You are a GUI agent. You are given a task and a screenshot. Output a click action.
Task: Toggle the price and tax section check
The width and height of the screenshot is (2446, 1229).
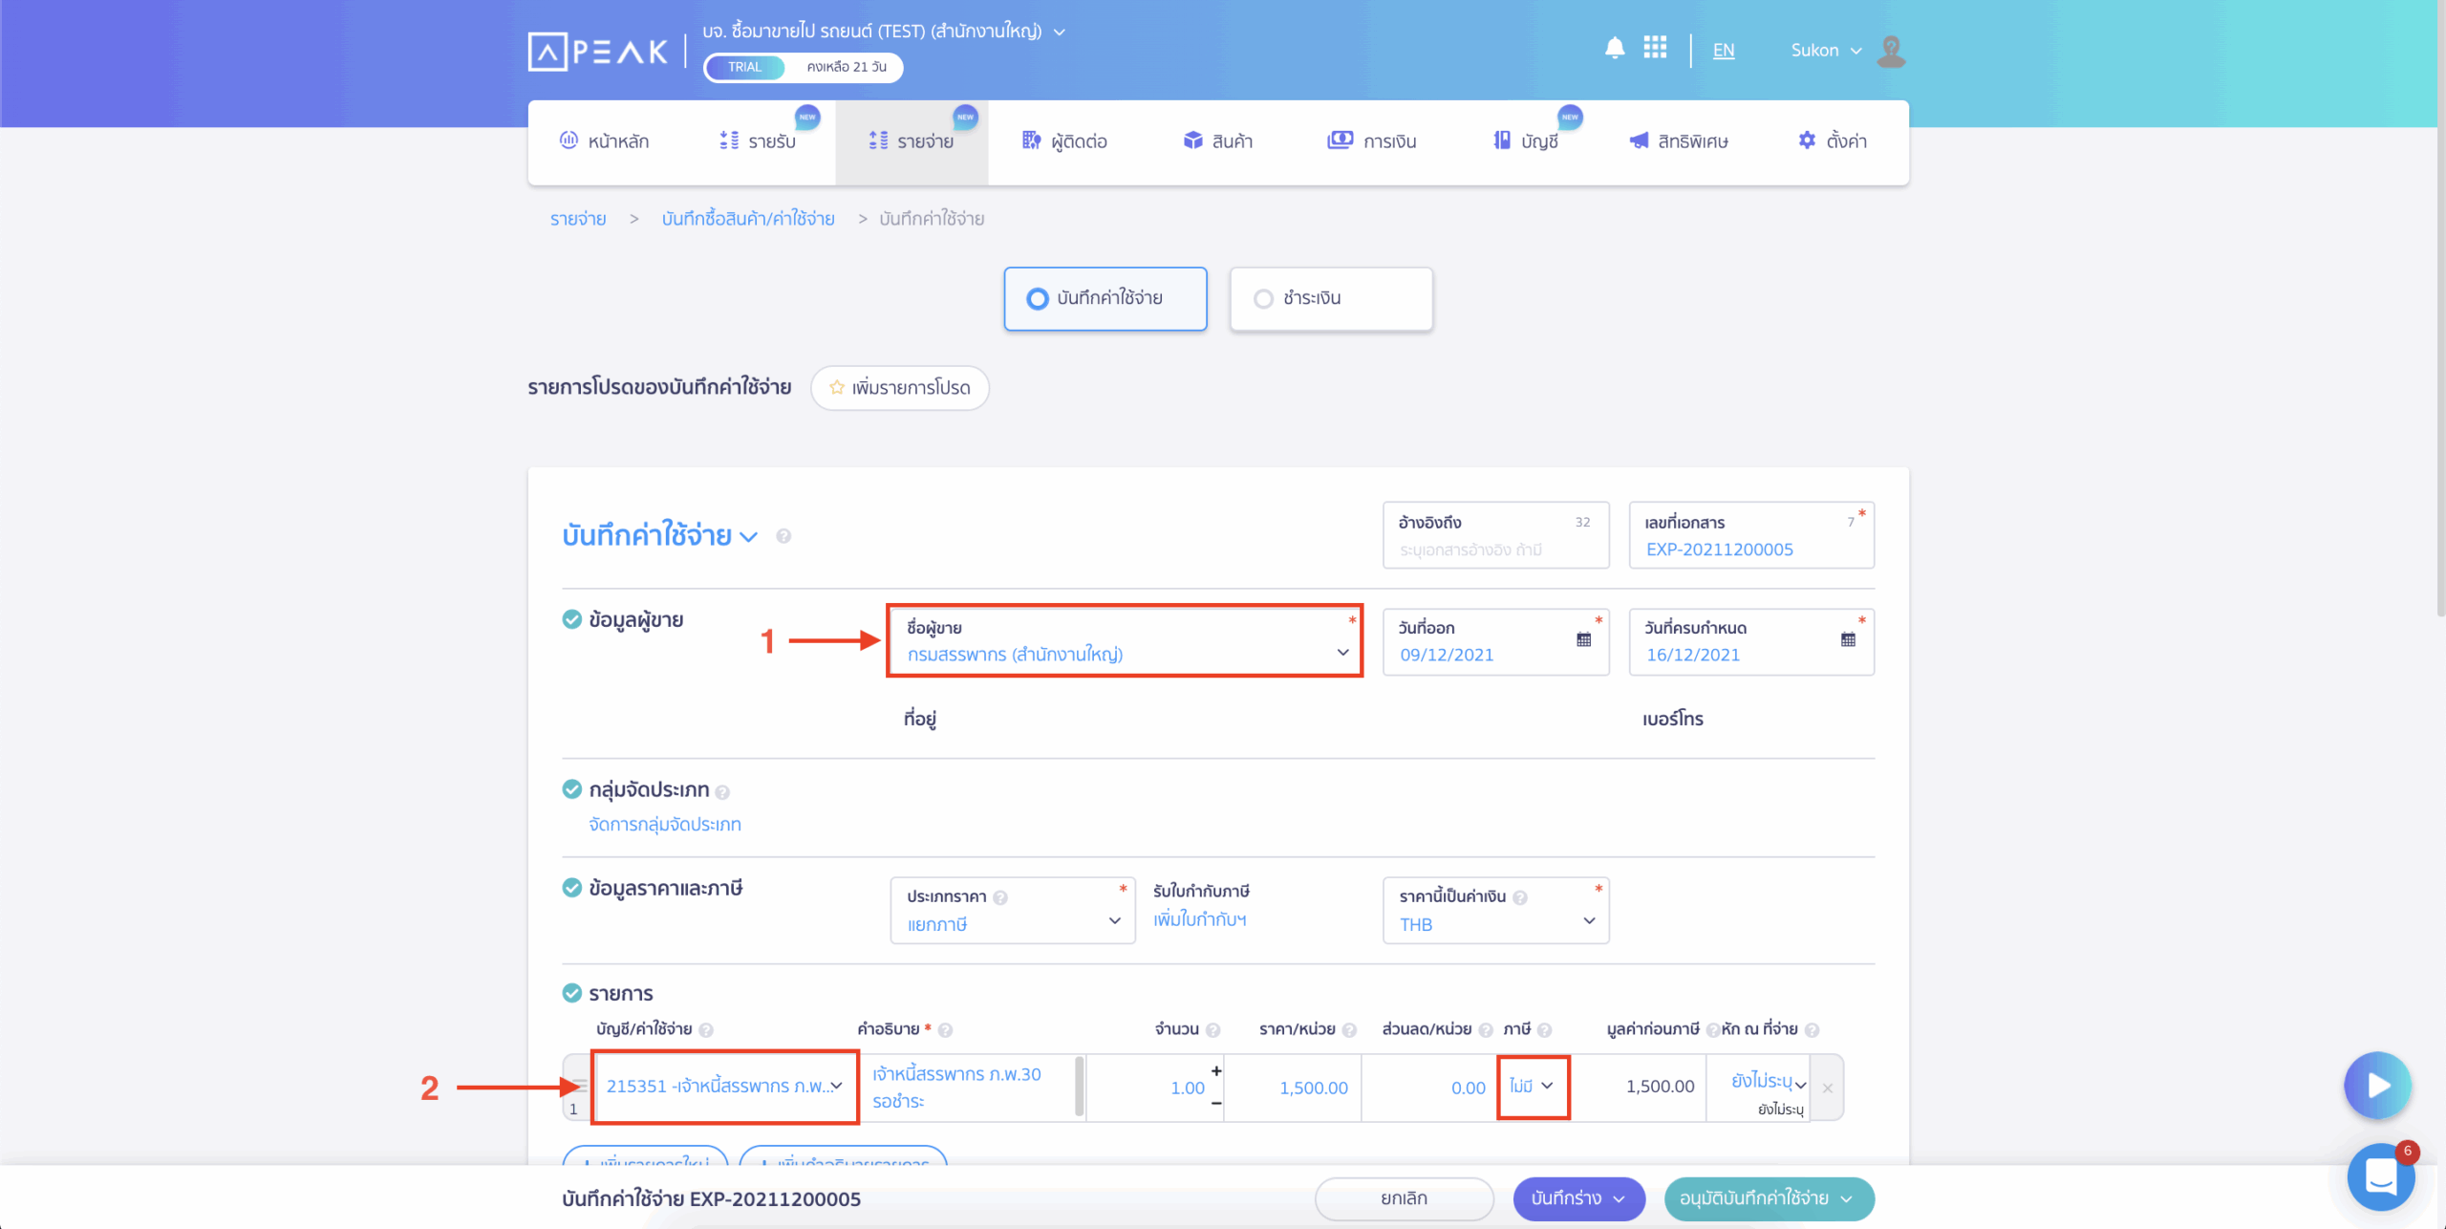point(571,888)
